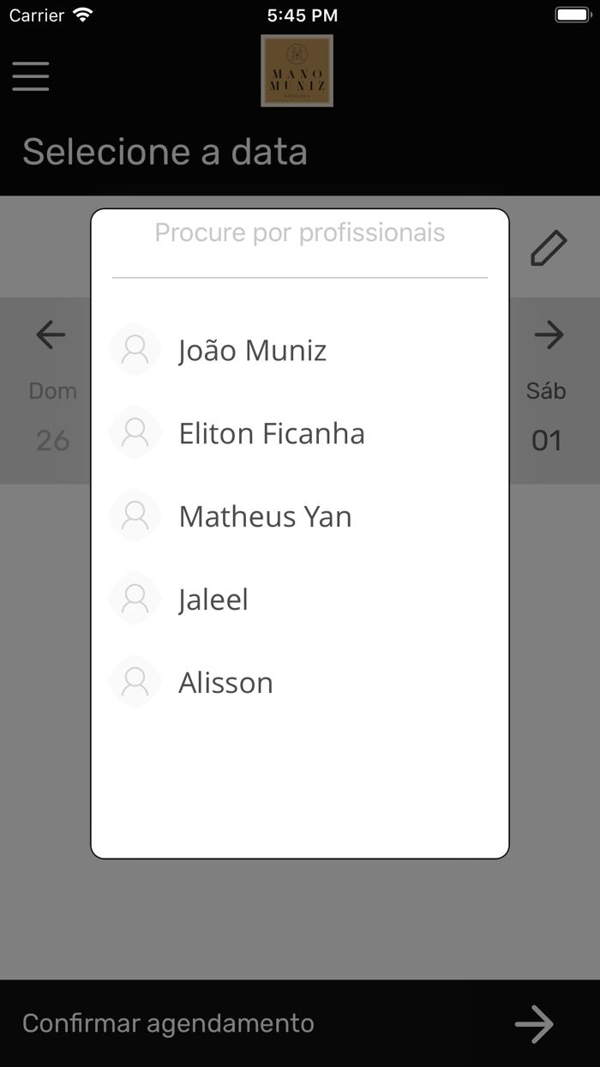Select João Muniz's profile avatar icon
The width and height of the screenshot is (600, 1067).
point(135,349)
